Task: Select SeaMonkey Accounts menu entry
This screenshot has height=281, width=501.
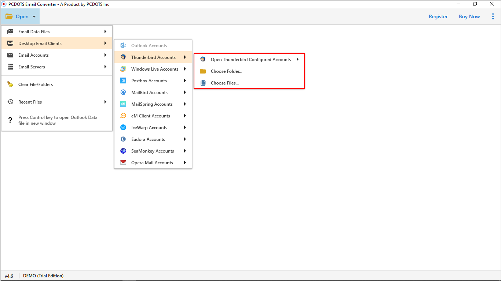Action: point(153,151)
